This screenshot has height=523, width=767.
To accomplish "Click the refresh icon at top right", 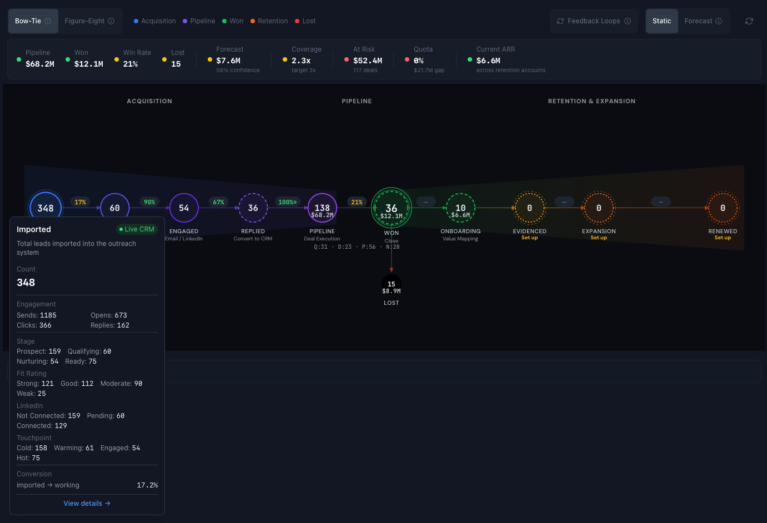I will coord(749,21).
